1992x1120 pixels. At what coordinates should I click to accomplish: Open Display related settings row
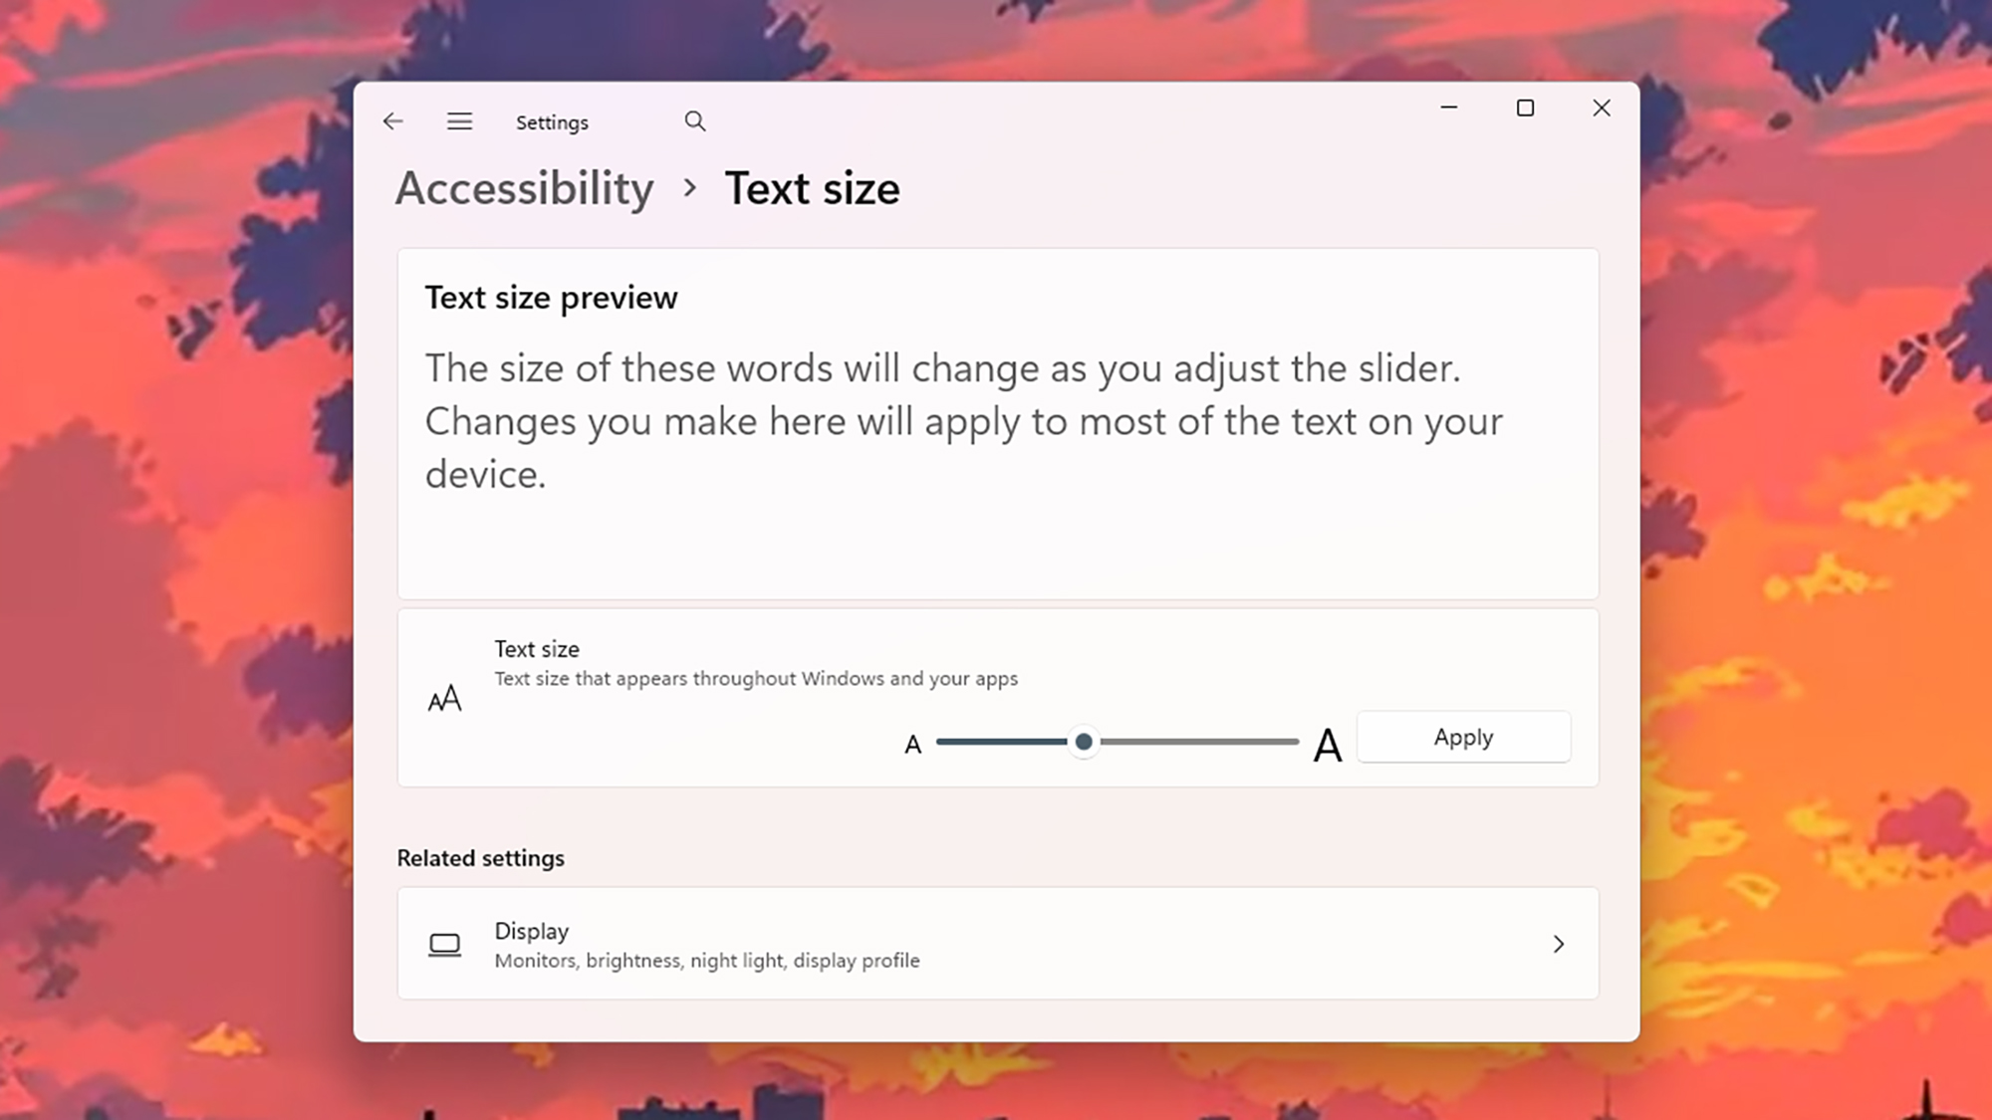coord(996,944)
